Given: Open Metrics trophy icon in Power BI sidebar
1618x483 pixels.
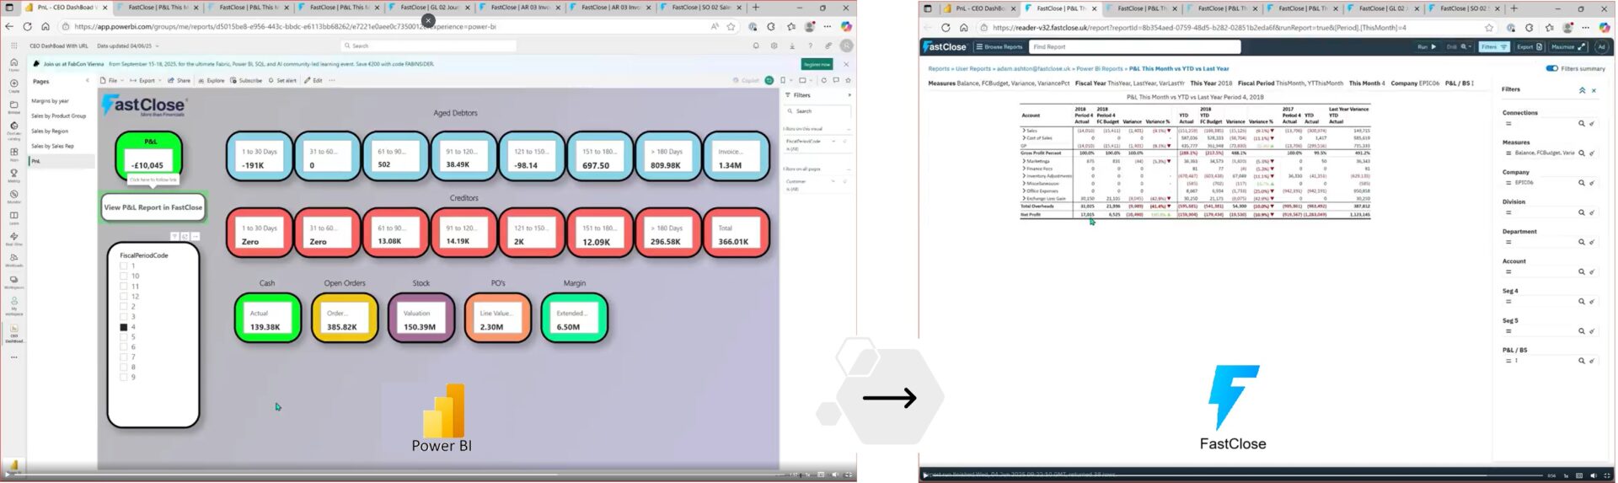Looking at the screenshot, I should tap(13, 174).
